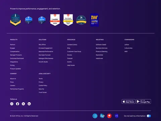Open the Why 15Five link

point(42,45)
